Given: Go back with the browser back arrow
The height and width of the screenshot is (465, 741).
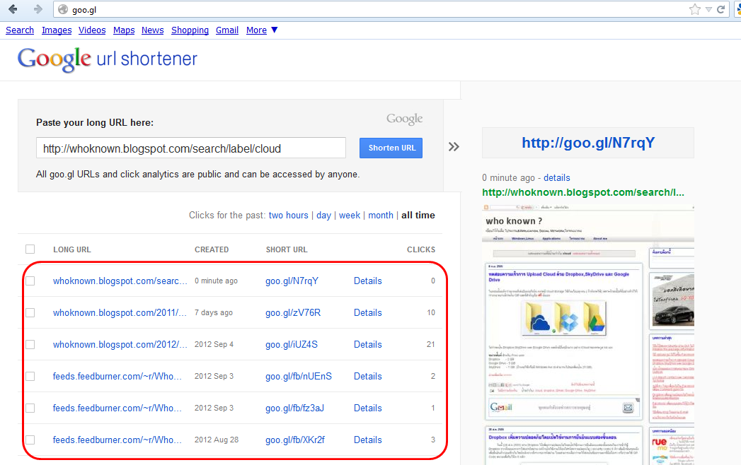Looking at the screenshot, I should pos(13,9).
